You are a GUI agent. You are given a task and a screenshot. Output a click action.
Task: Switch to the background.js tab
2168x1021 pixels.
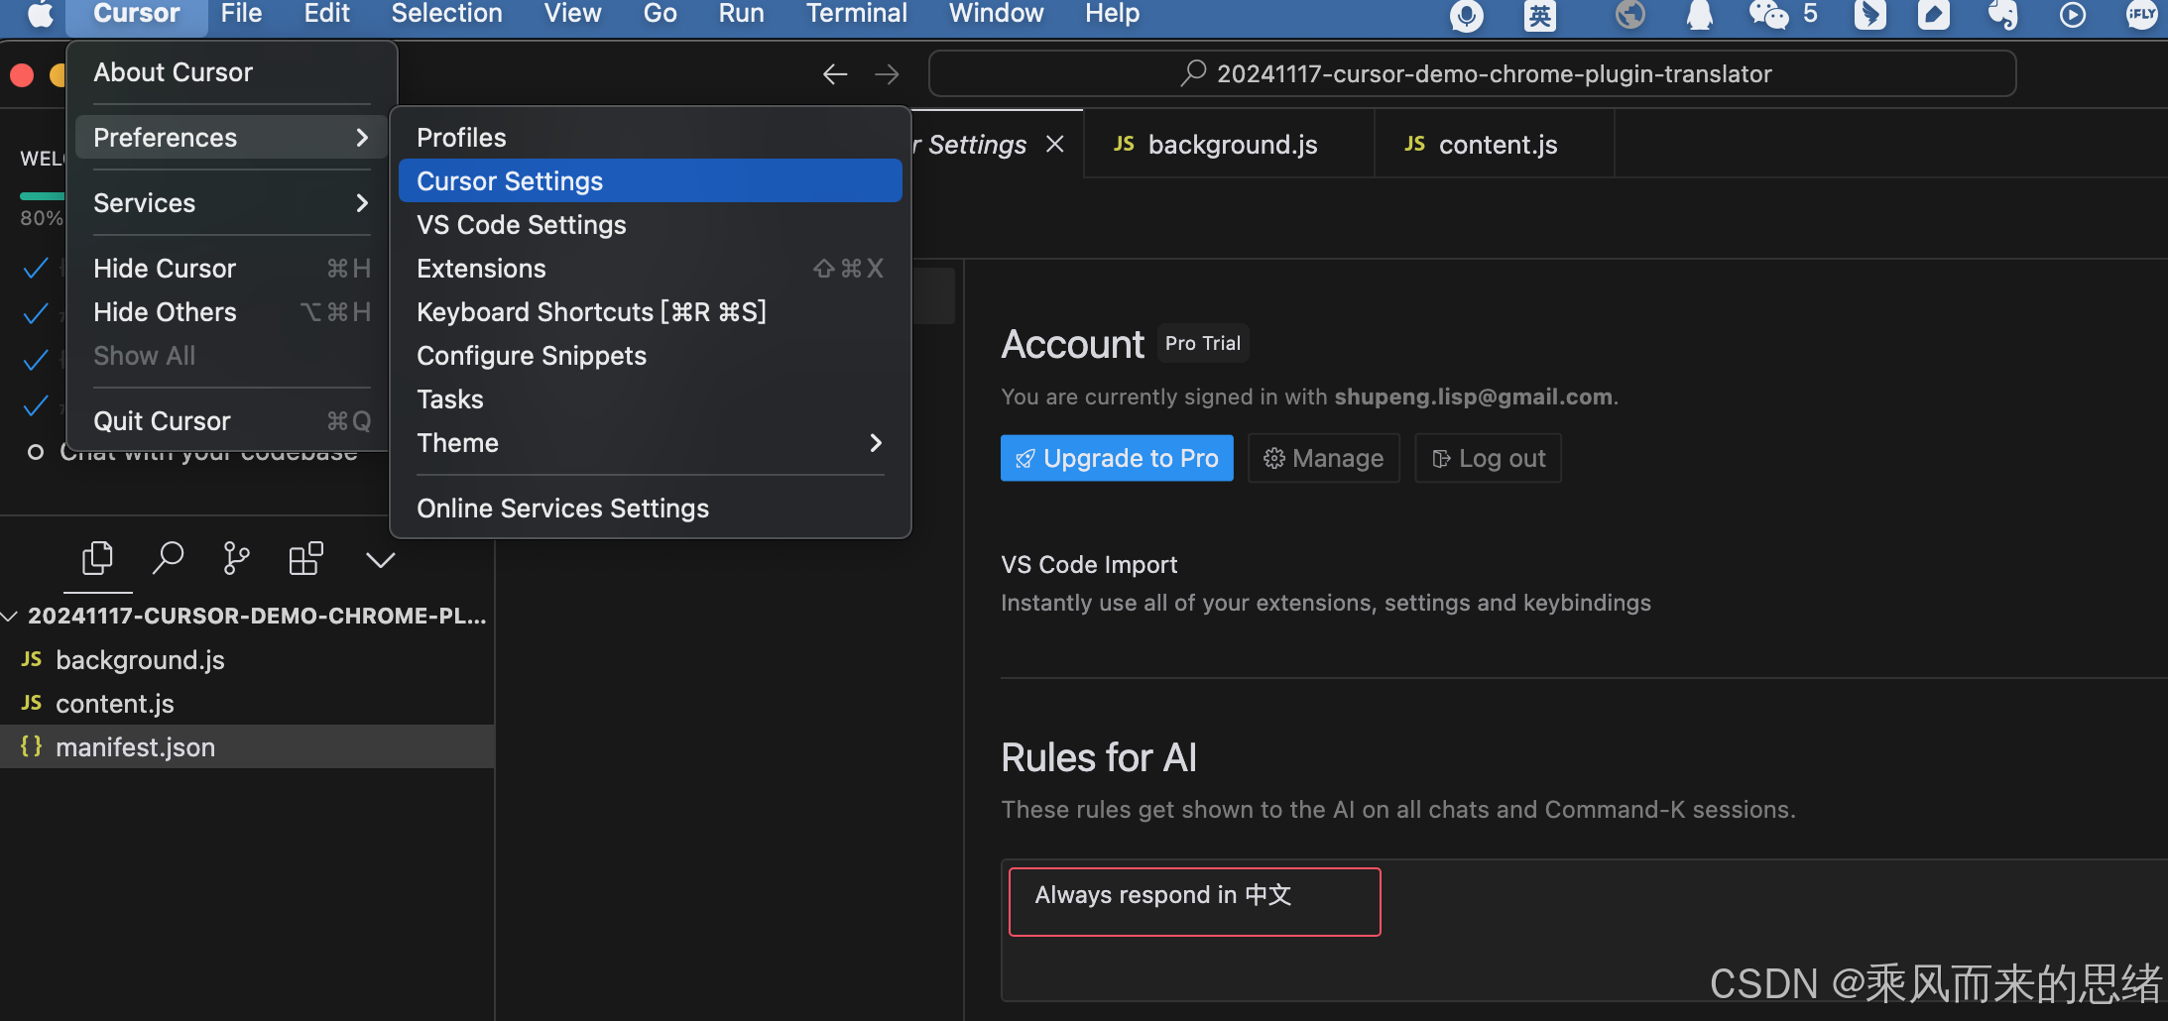[1229, 145]
